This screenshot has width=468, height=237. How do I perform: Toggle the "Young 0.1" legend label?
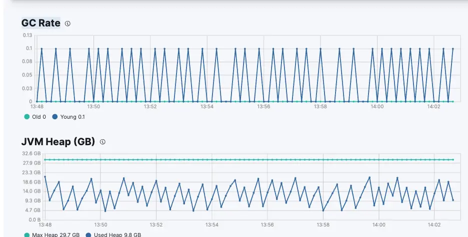[72, 117]
